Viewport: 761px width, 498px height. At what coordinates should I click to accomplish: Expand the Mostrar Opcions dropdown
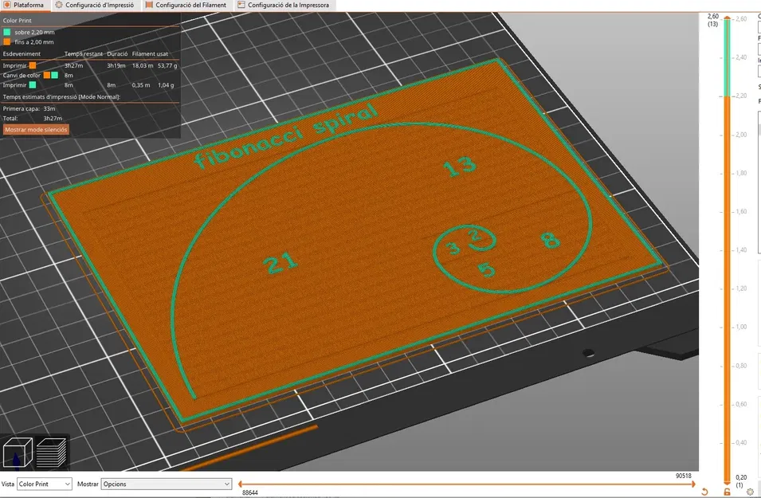coord(166,484)
